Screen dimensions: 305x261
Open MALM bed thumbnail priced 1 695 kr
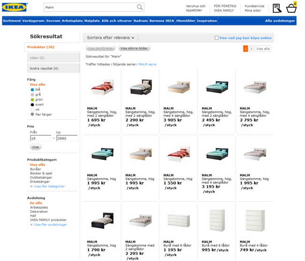(x=102, y=87)
